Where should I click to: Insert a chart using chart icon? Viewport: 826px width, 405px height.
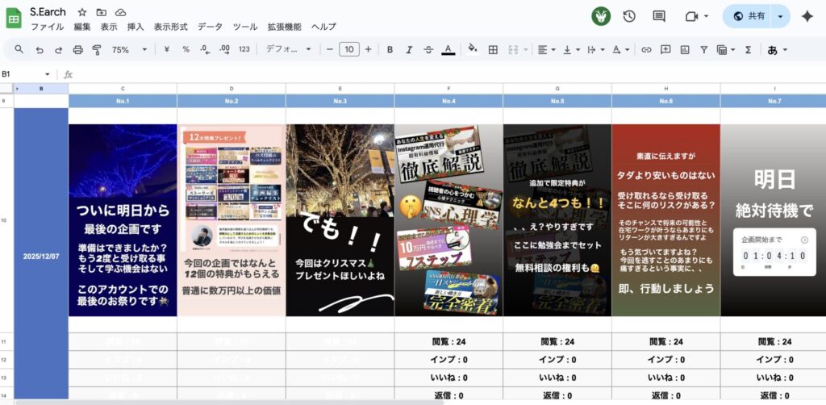pyautogui.click(x=685, y=49)
